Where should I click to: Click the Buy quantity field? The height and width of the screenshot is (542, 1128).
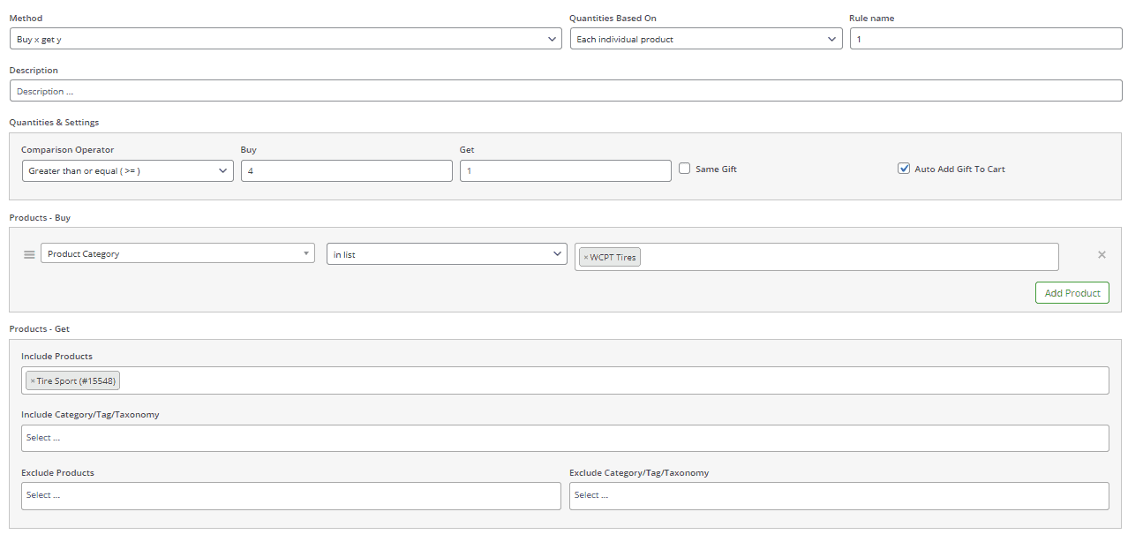[346, 171]
